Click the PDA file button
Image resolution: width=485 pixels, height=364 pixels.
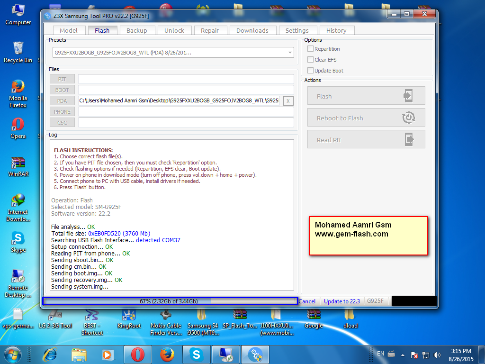click(x=62, y=101)
